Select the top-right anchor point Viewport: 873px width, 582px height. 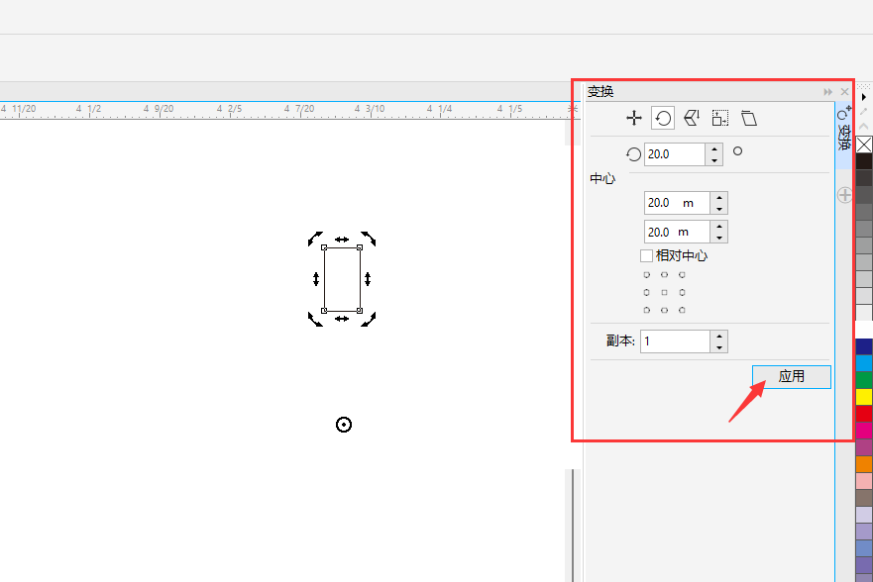(682, 274)
